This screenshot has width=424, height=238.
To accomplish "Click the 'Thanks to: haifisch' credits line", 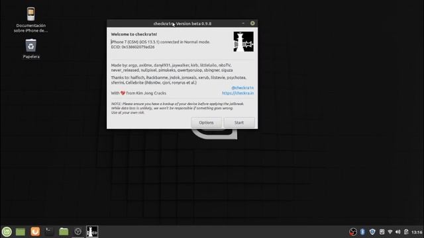I will click(x=179, y=80).
